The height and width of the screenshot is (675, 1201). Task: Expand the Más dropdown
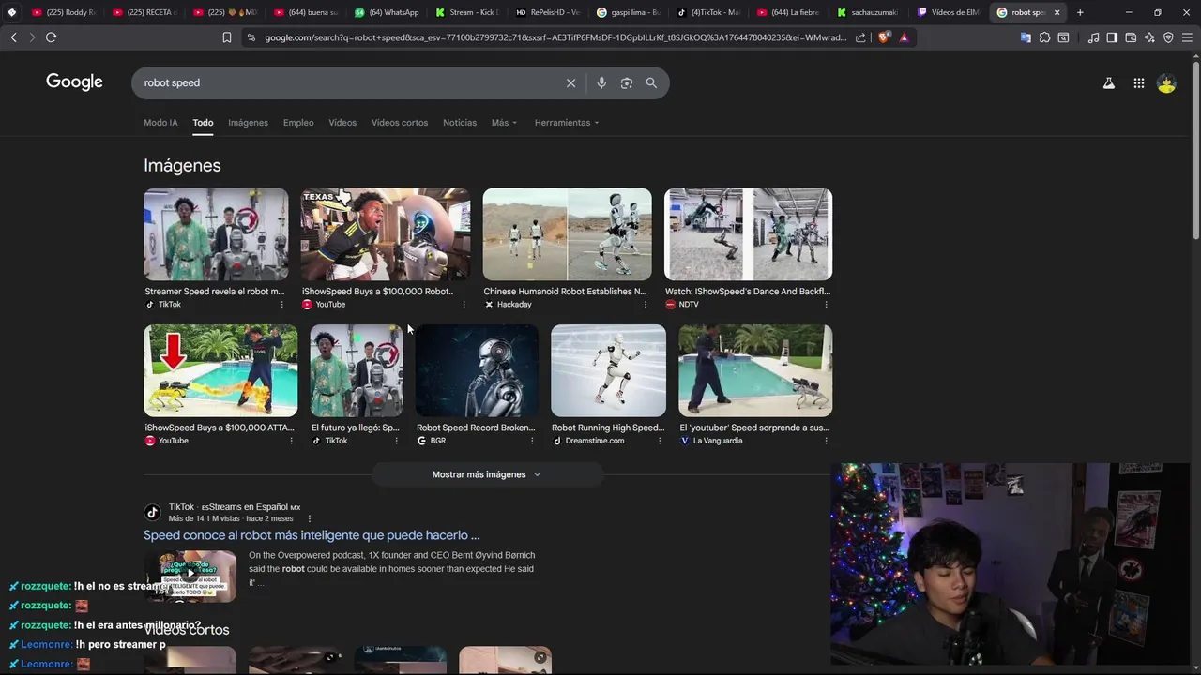pyautogui.click(x=504, y=123)
